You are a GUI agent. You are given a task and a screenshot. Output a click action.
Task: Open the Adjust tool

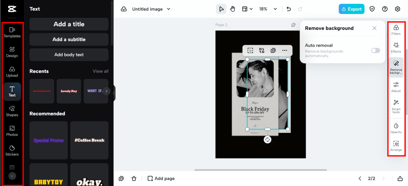tap(396, 87)
